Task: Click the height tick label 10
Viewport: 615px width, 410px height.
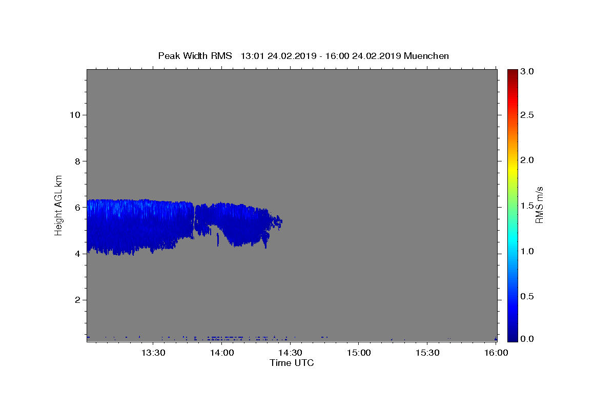Action: (75, 115)
